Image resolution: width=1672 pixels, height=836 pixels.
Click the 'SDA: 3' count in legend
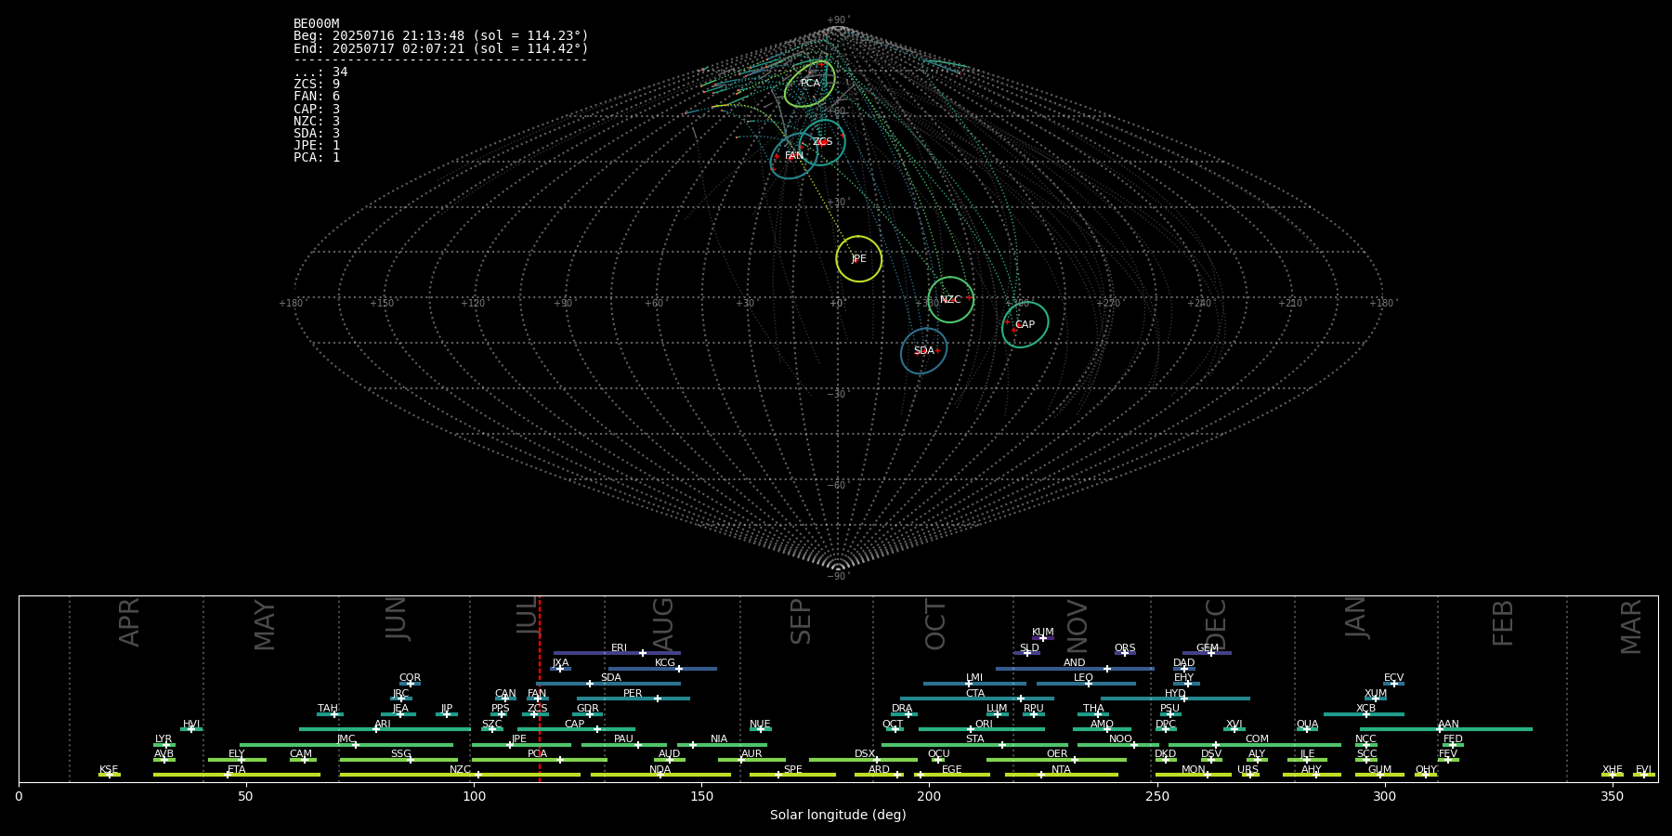317,134
